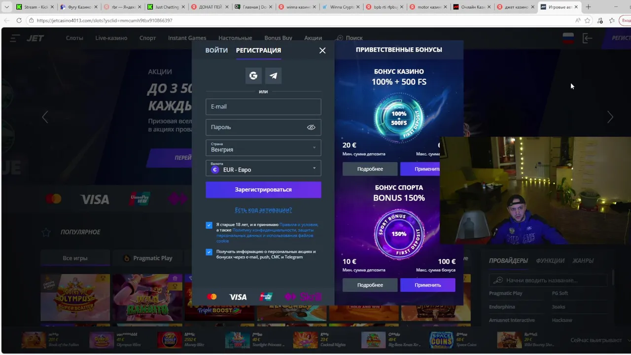Select Endorphina provider
The image size is (631, 355).
(x=502, y=307)
